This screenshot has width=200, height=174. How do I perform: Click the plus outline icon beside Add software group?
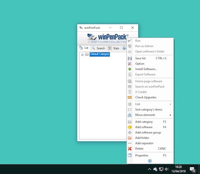130,133
